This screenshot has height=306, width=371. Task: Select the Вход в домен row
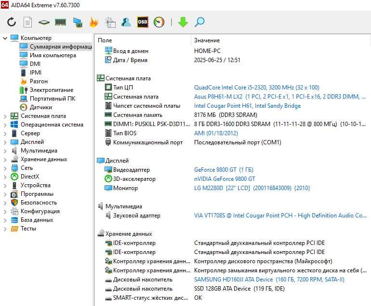pos(232,51)
